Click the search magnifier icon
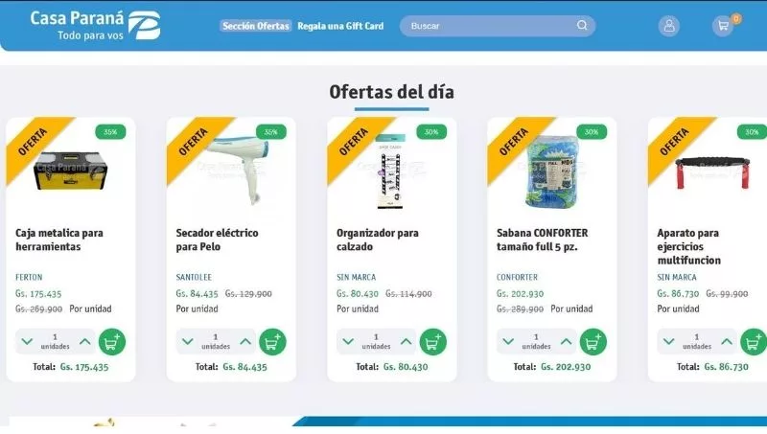 coord(582,26)
